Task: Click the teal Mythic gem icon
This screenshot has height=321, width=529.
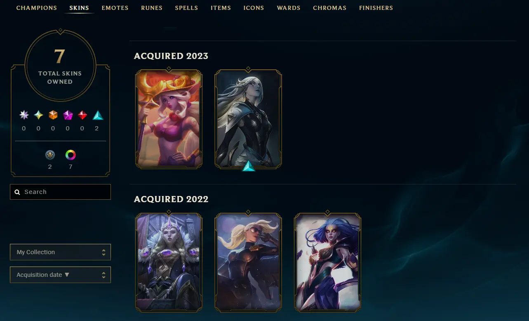Action: tap(38, 115)
